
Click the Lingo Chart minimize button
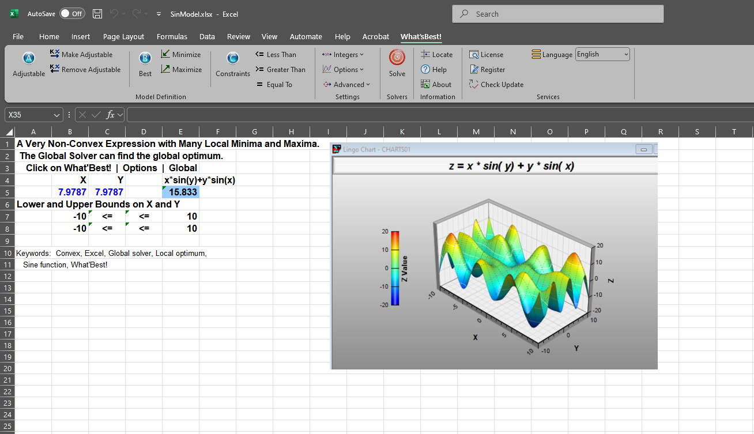pyautogui.click(x=643, y=149)
